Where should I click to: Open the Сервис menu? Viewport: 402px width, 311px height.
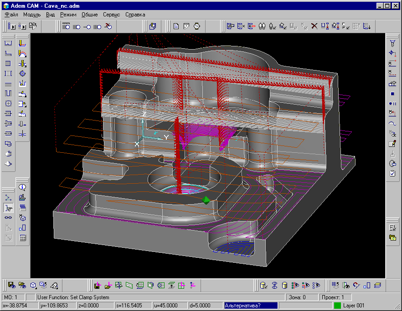(x=111, y=15)
